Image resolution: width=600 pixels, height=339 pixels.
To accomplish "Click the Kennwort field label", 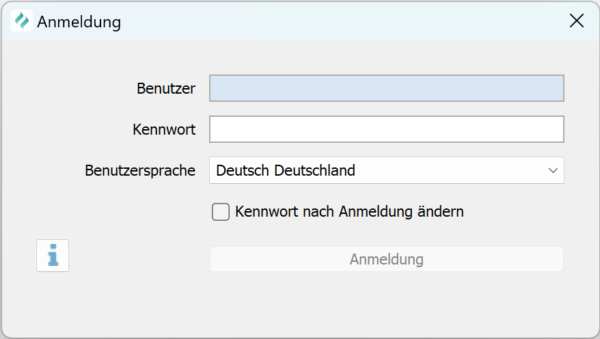I will pos(164,129).
